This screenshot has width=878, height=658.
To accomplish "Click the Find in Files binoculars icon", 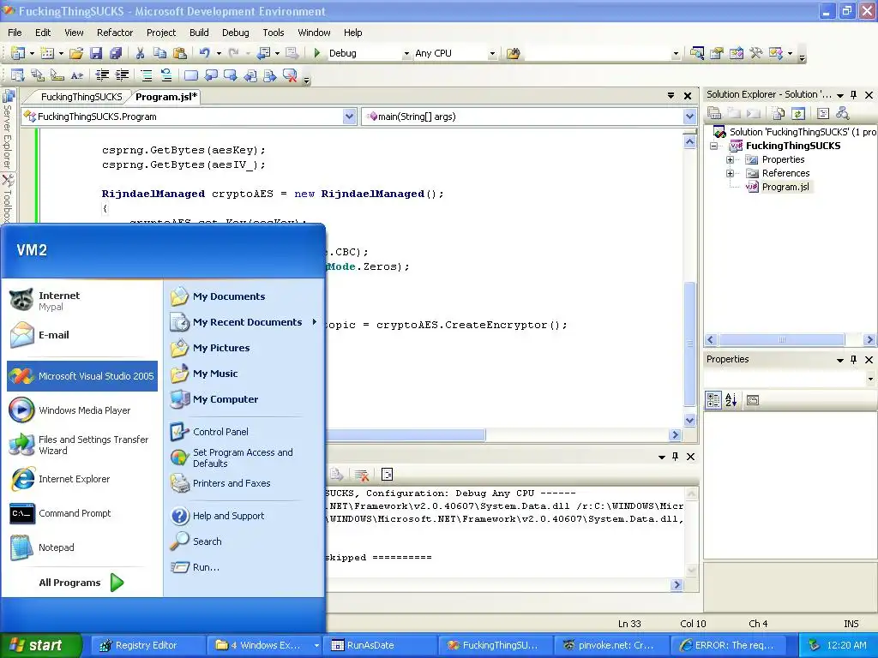I will tap(513, 53).
